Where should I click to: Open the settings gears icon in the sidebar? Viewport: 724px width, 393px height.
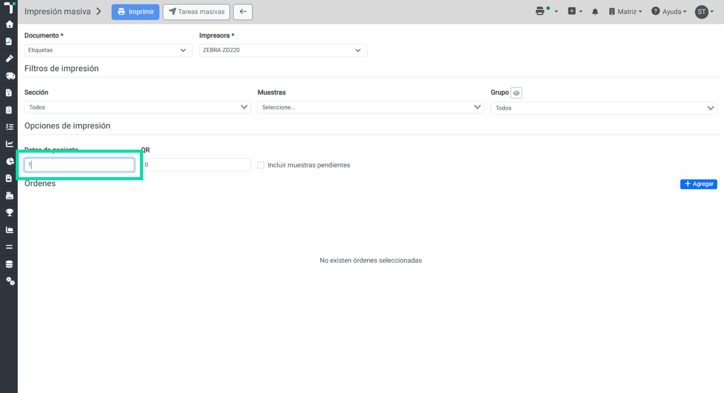(10, 281)
